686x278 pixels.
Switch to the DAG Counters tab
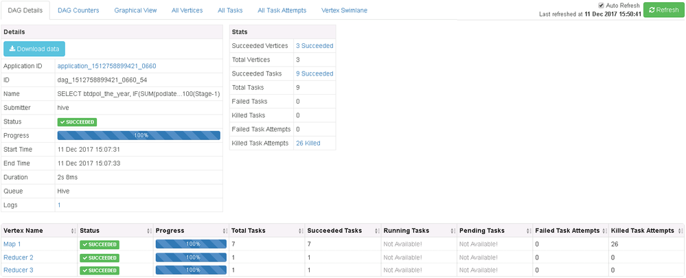[x=78, y=10]
